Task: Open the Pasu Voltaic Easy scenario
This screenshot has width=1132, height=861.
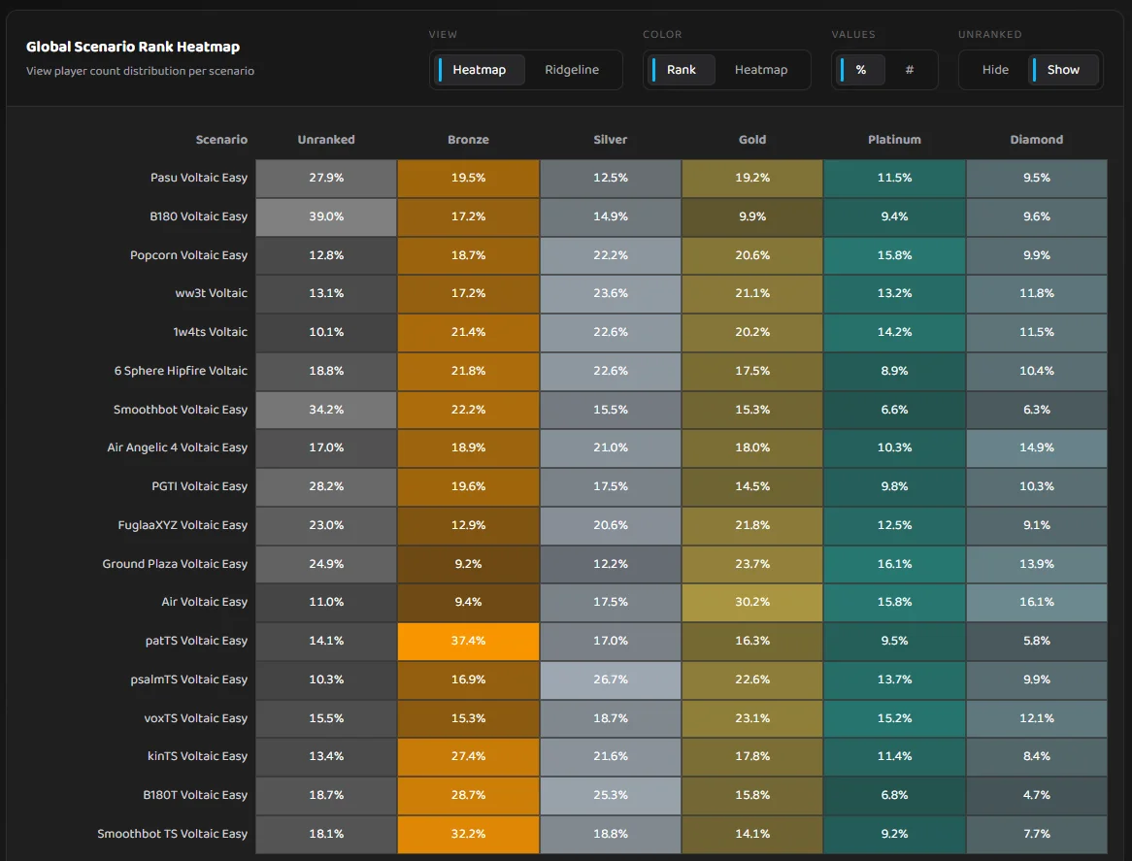Action: (197, 178)
